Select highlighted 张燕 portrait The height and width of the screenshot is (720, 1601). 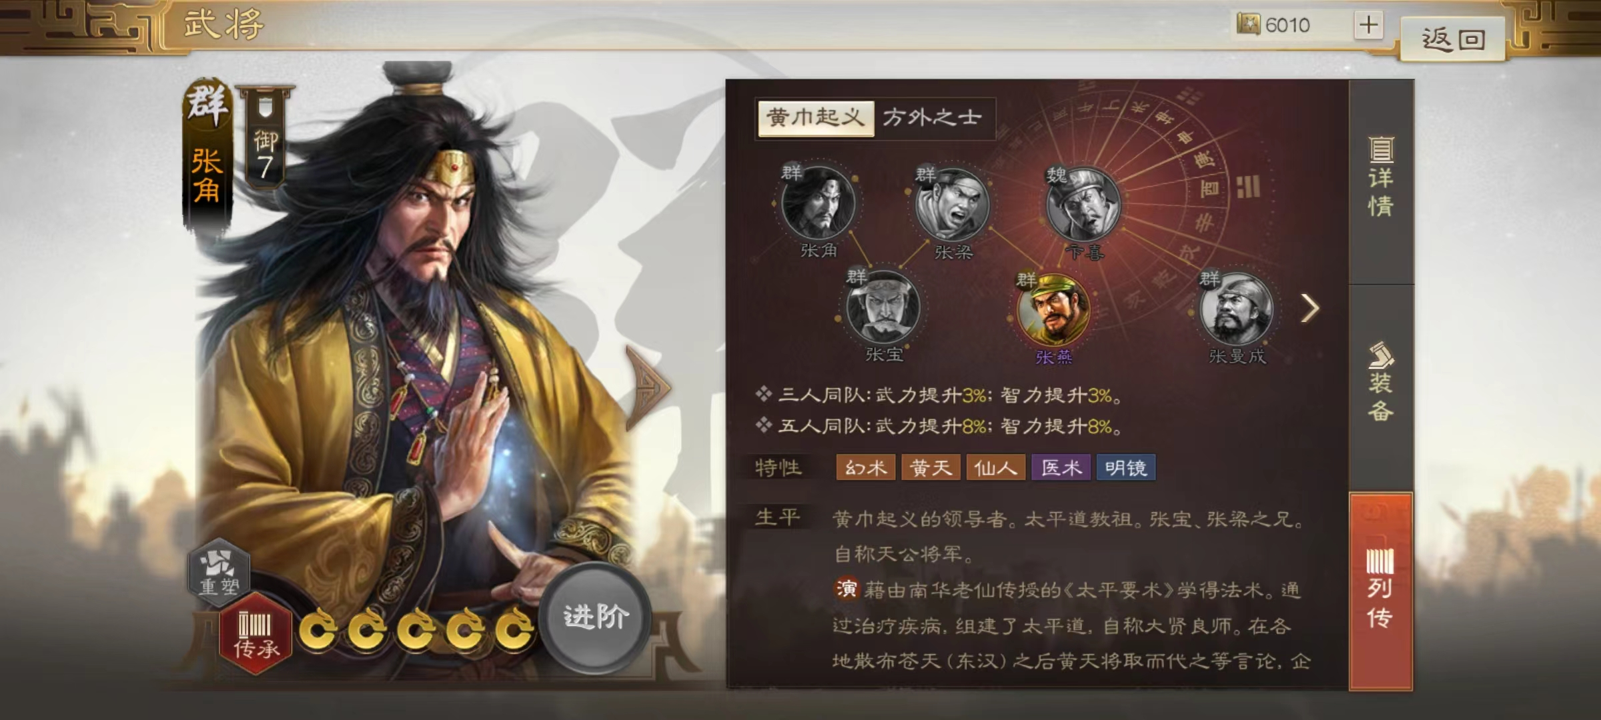point(1053,310)
